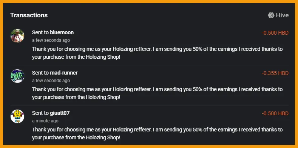Click the Hive logo icon

click(271, 15)
